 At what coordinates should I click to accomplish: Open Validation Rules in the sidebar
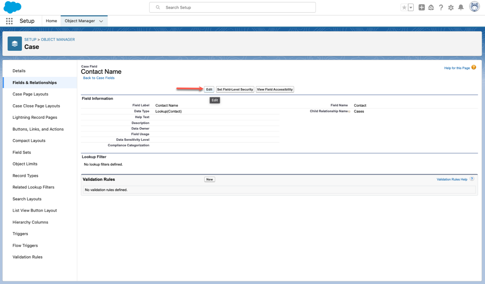coord(27,257)
